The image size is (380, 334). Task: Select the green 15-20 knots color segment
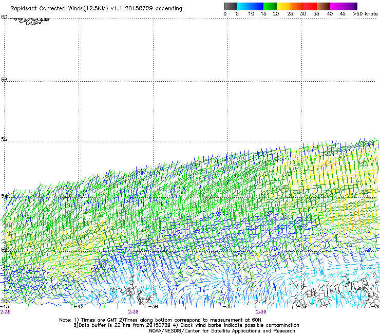270,6
